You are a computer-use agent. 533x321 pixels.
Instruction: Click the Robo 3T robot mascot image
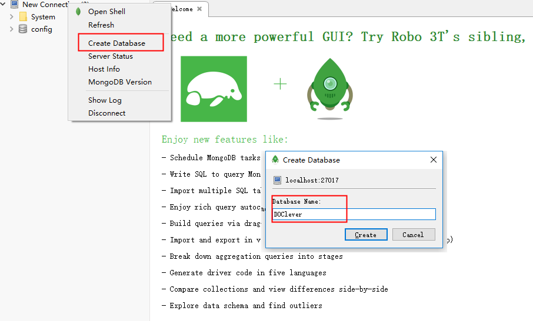coord(329,89)
